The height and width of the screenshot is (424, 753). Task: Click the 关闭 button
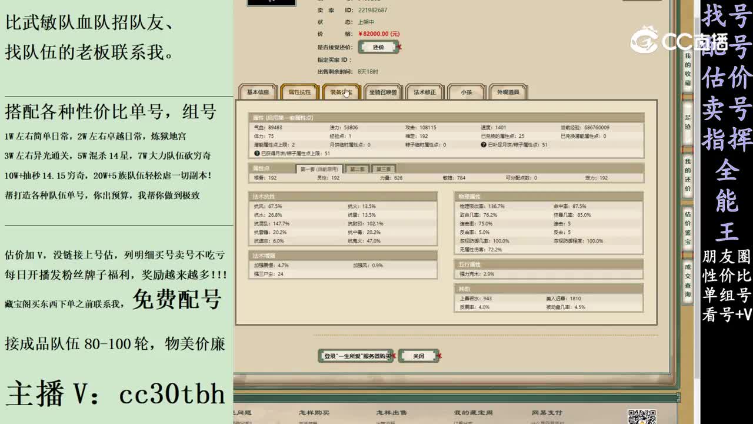coord(418,356)
